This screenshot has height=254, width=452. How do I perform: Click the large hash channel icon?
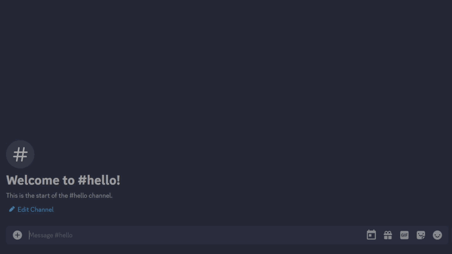(x=20, y=154)
